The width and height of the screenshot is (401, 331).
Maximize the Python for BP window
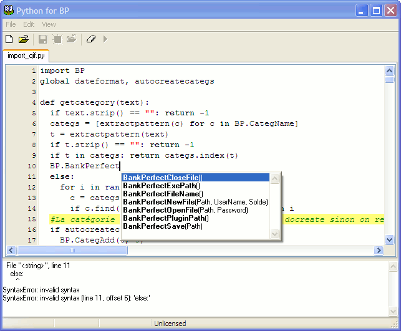point(376,11)
